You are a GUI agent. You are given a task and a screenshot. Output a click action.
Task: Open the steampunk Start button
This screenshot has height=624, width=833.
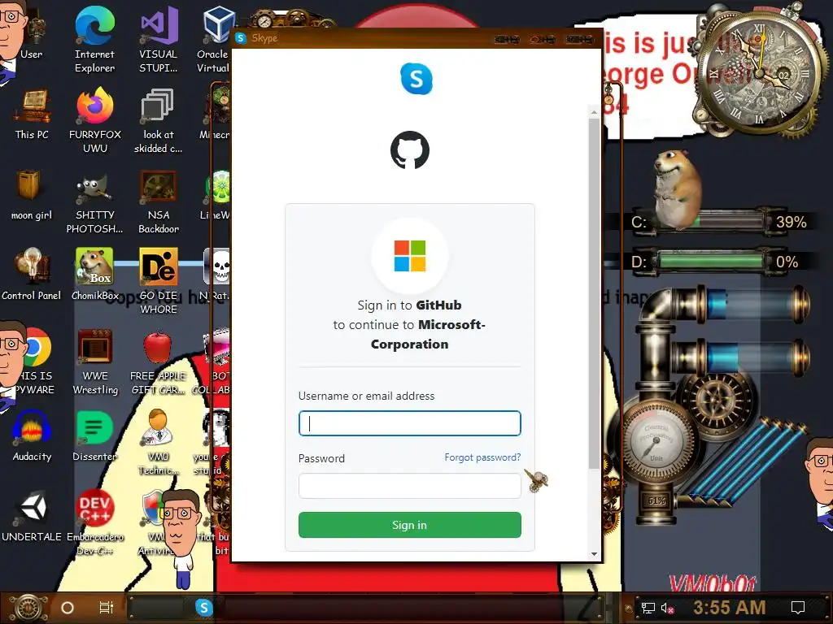click(28, 608)
